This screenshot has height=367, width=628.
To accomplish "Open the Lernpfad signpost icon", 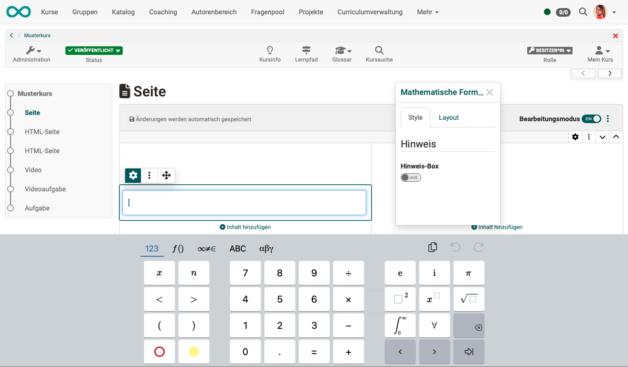I will coord(306,50).
